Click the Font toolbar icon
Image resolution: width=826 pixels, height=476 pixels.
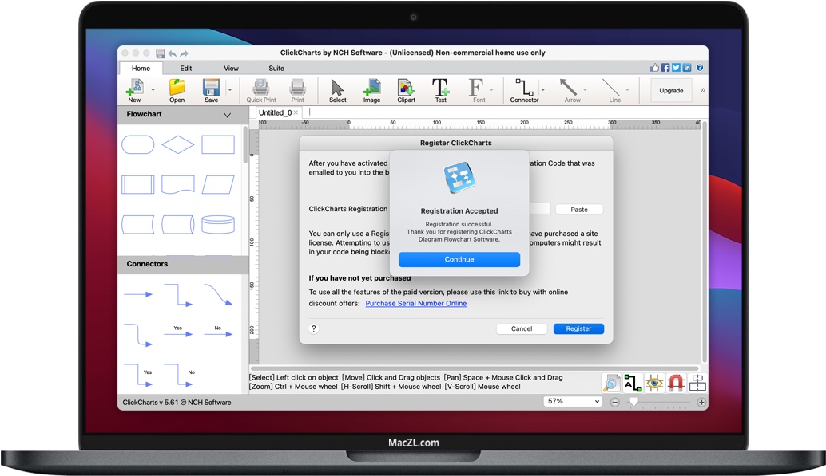(477, 90)
